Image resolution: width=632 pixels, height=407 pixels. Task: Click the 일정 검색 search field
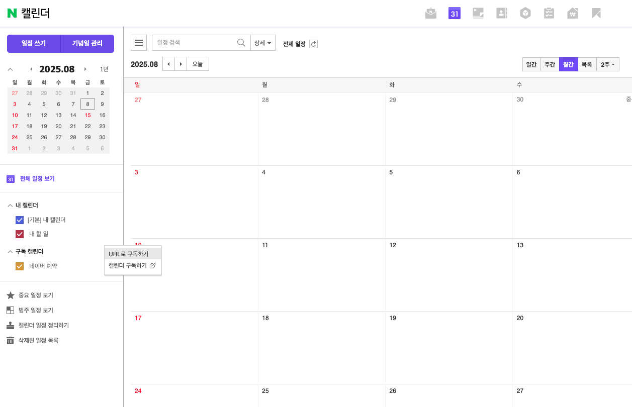tap(194, 43)
